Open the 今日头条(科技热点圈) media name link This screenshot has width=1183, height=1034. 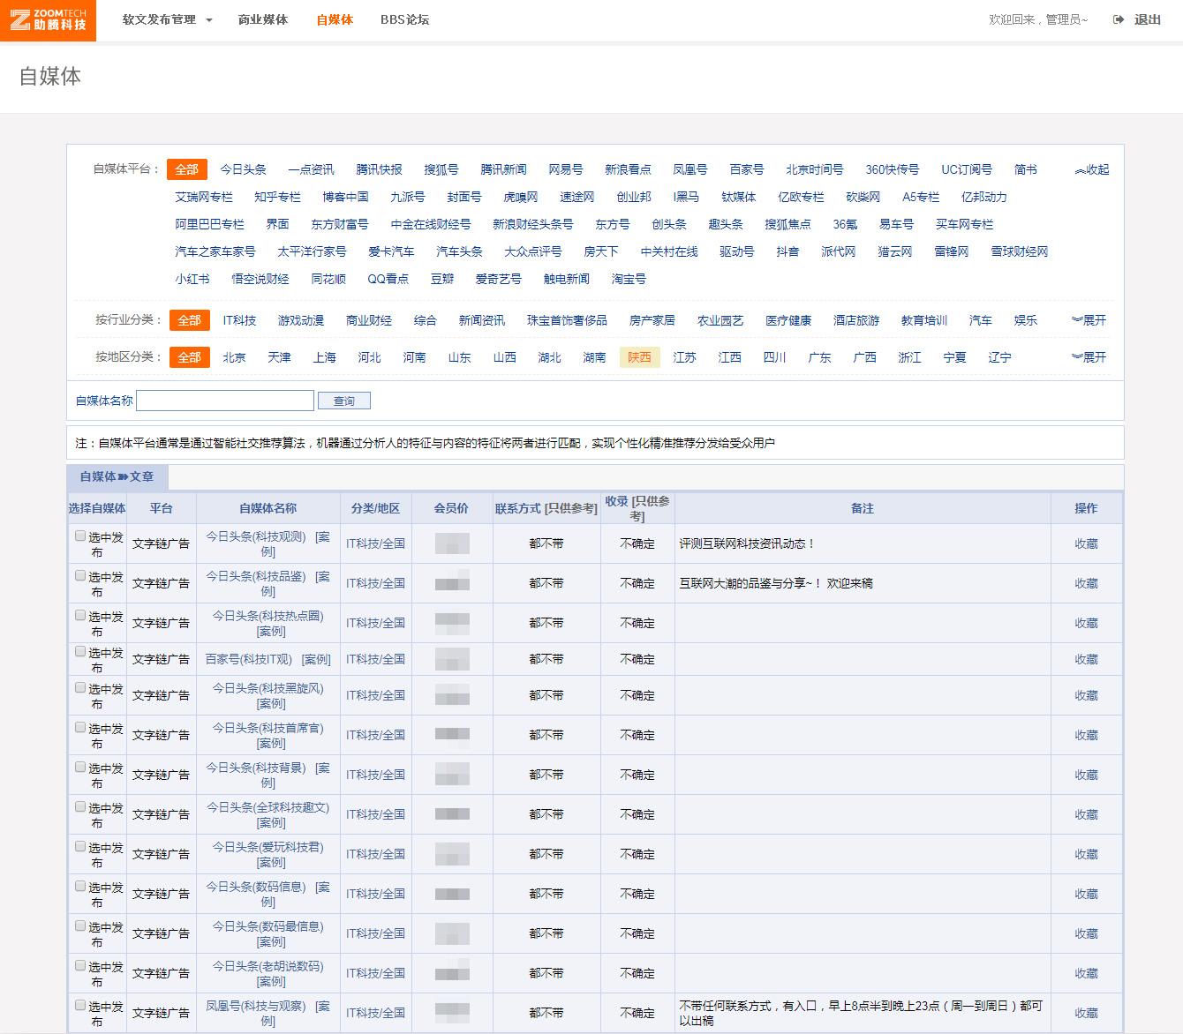coord(267,616)
